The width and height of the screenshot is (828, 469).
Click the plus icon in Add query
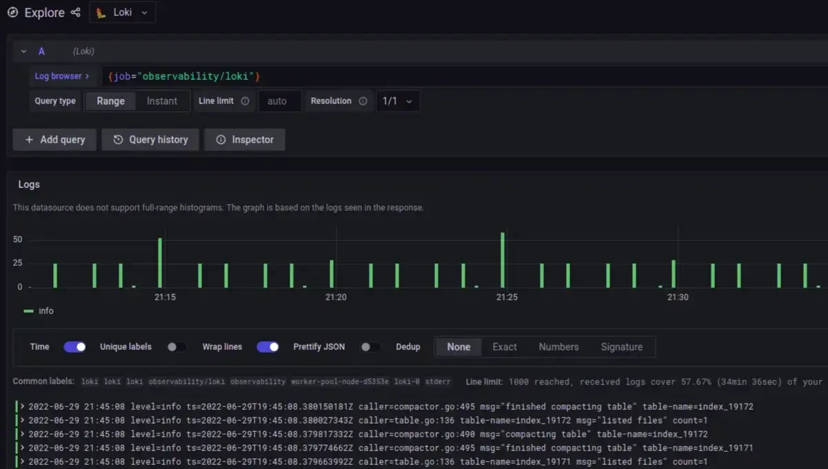(x=29, y=140)
